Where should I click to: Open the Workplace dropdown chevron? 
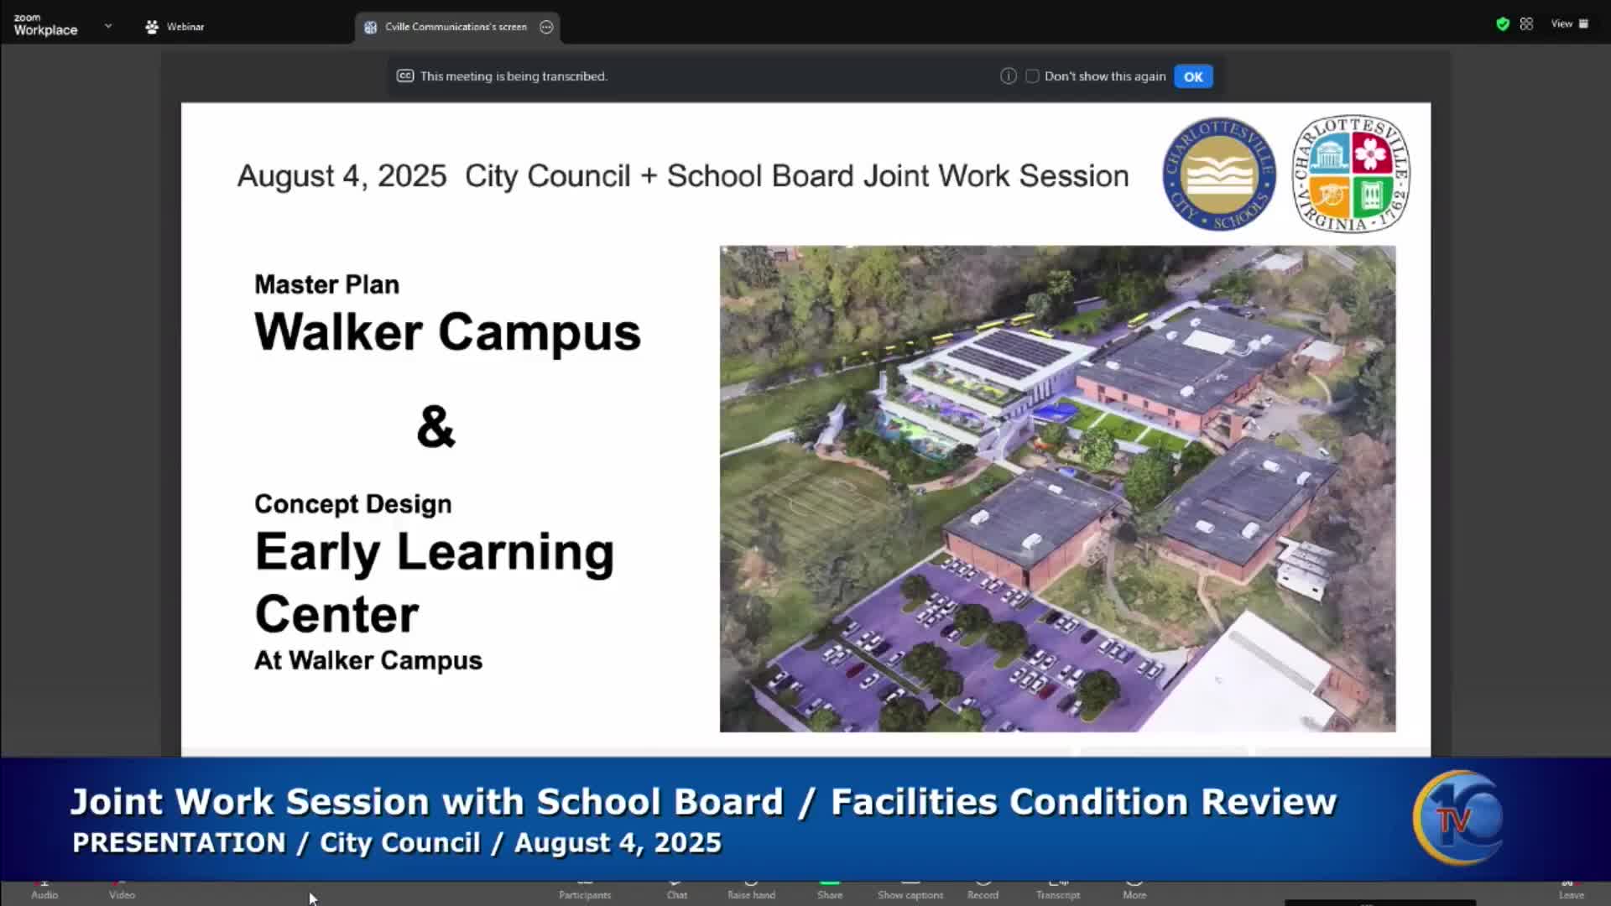[107, 26]
